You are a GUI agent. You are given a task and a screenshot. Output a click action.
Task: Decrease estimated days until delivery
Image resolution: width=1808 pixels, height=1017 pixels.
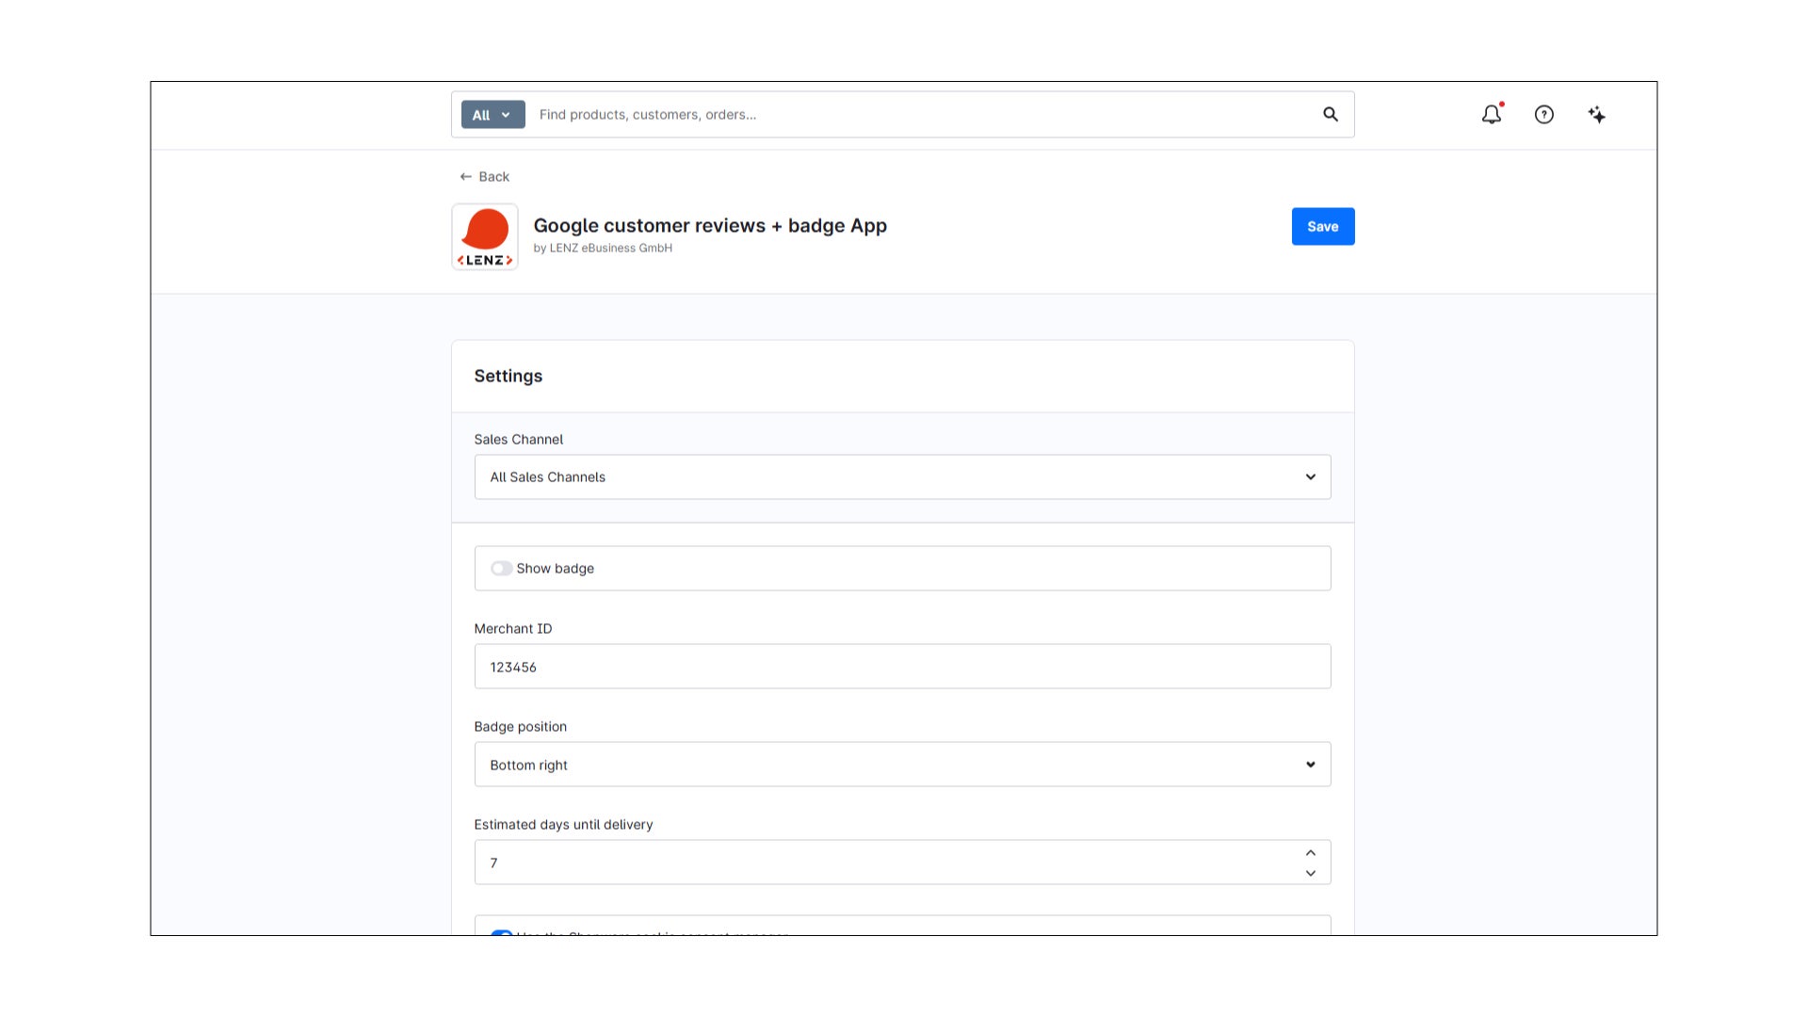tap(1310, 873)
